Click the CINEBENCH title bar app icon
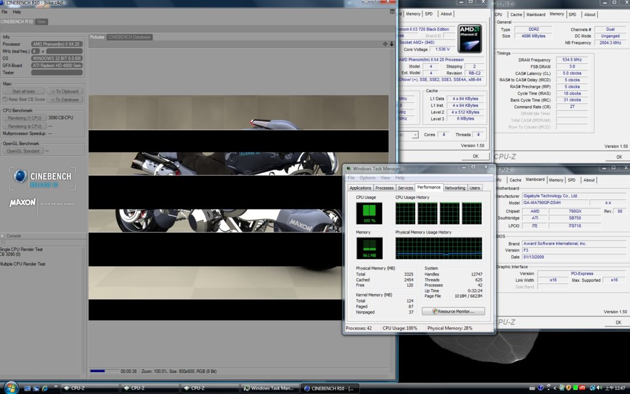Viewport: 630px width, 394px height. point(2,3)
